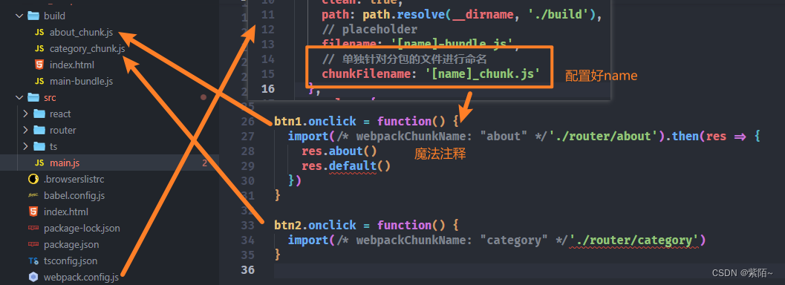Click the btn2.onclick code line

pyautogui.click(x=366, y=225)
